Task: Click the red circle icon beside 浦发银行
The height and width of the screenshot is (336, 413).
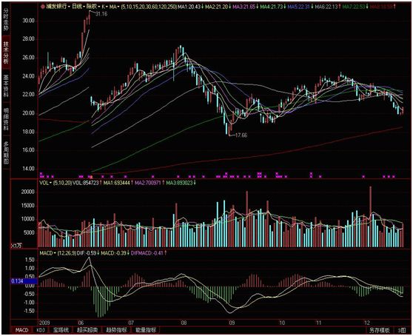Action: (x=43, y=7)
